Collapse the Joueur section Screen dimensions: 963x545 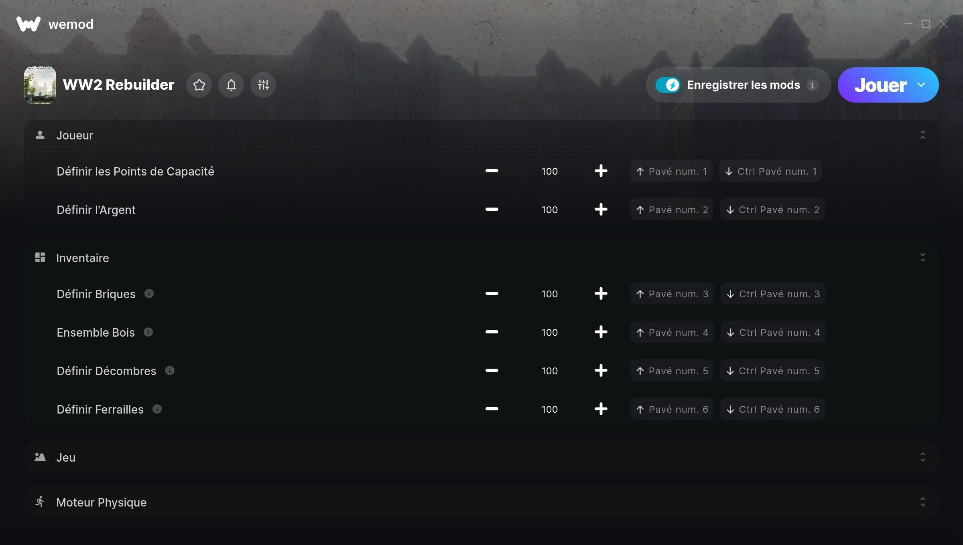pyautogui.click(x=922, y=135)
